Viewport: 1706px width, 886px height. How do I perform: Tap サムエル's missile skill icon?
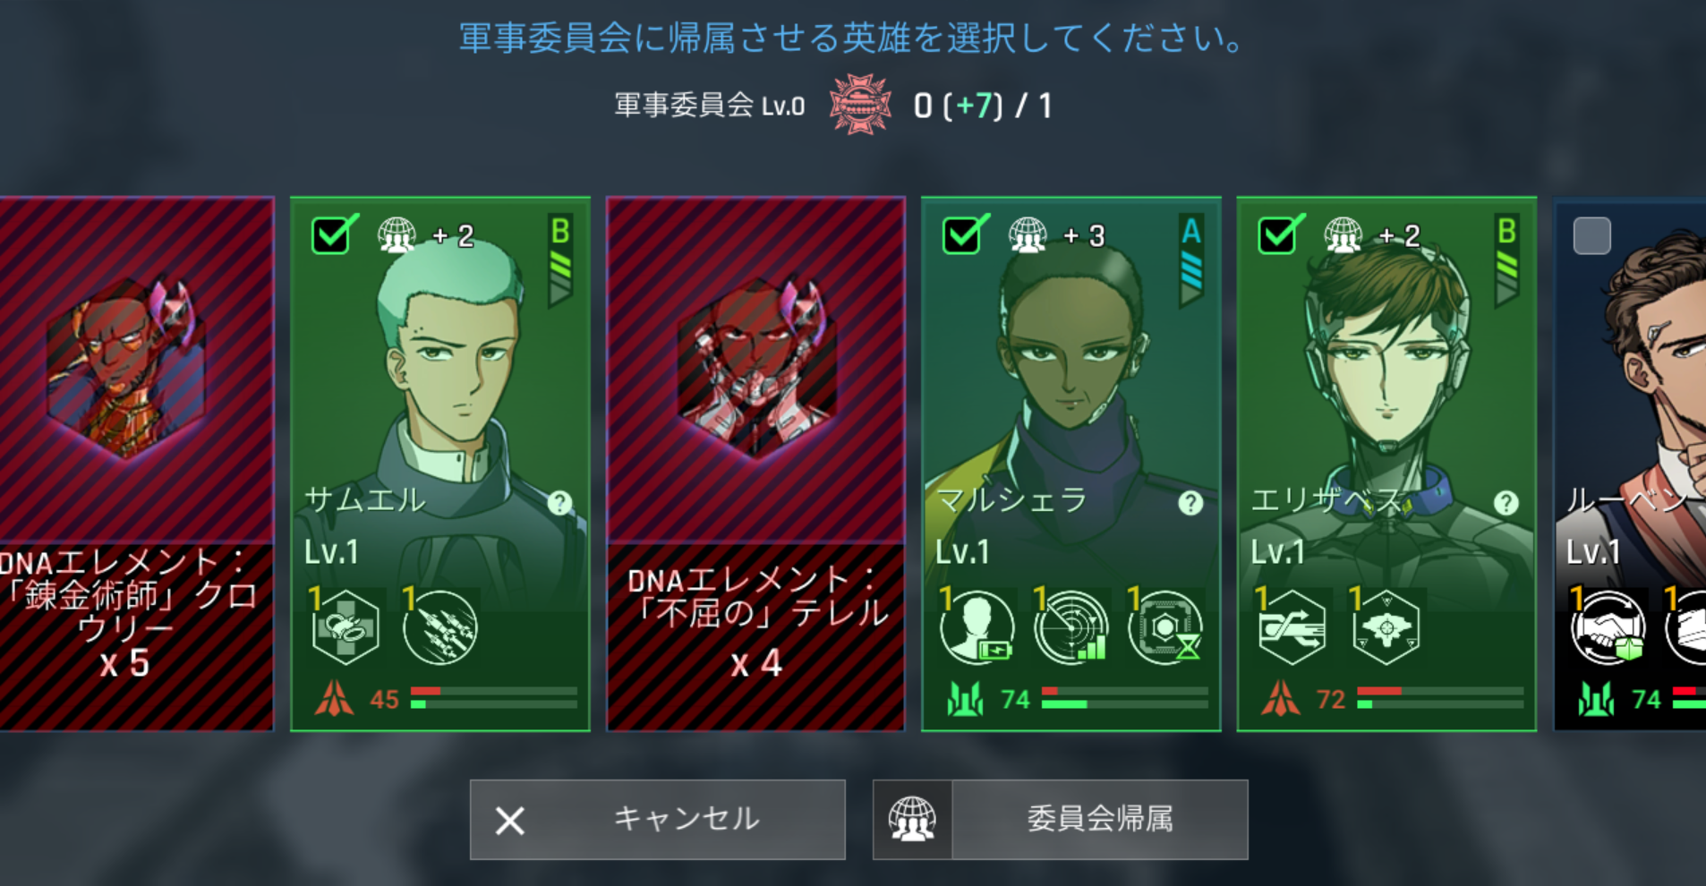(x=440, y=627)
